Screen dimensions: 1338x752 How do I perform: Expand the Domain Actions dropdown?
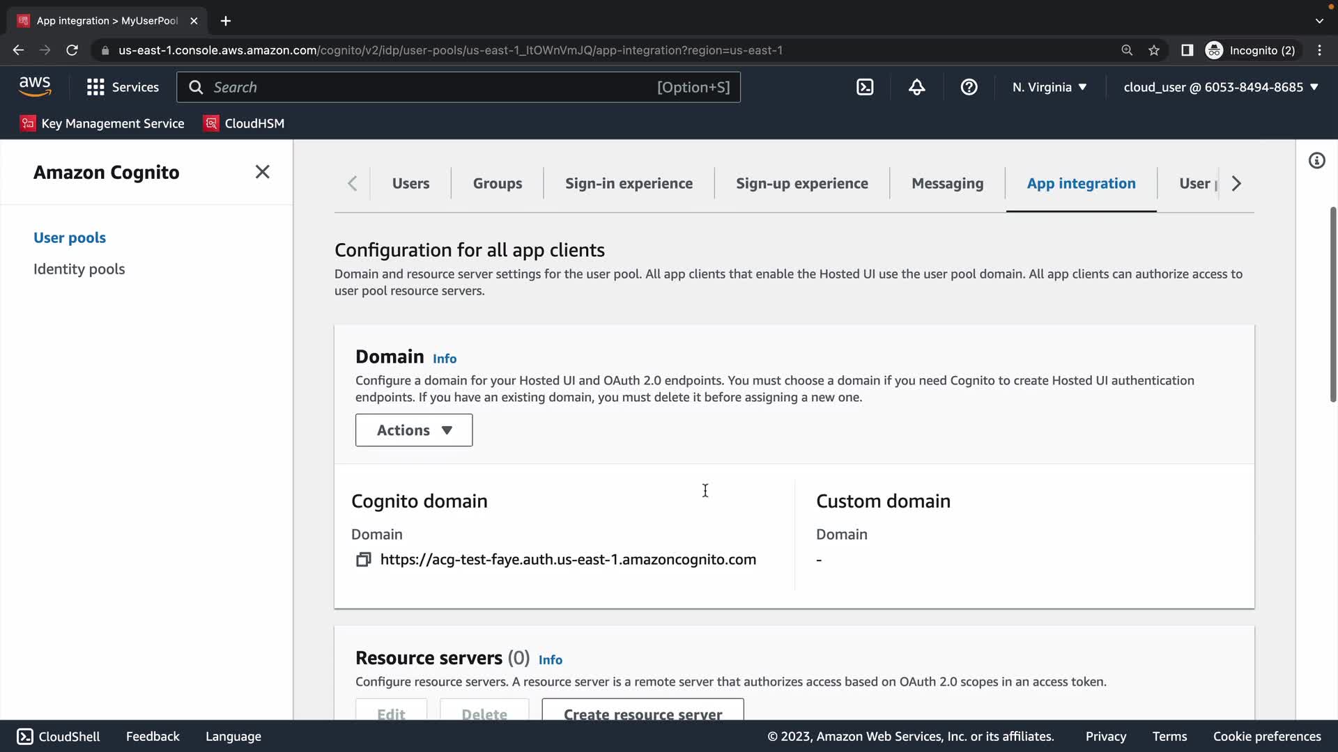click(x=414, y=430)
